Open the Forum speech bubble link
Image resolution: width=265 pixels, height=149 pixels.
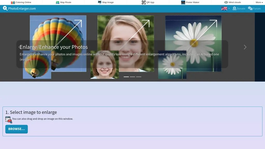tap(250, 8)
